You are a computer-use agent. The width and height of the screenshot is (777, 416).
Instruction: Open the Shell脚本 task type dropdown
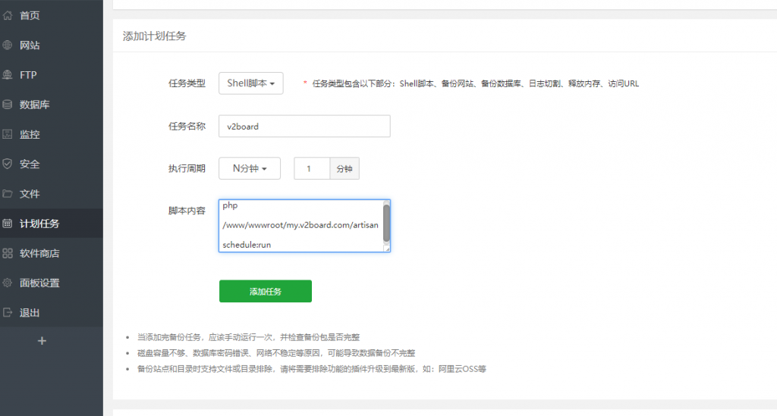pyautogui.click(x=250, y=83)
